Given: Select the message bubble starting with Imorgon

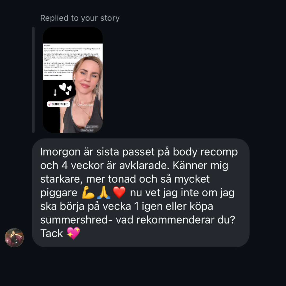Looking at the screenshot, I should coord(141,193).
